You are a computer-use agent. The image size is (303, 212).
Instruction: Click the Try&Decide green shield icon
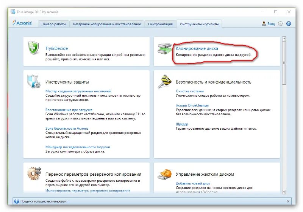point(34,48)
